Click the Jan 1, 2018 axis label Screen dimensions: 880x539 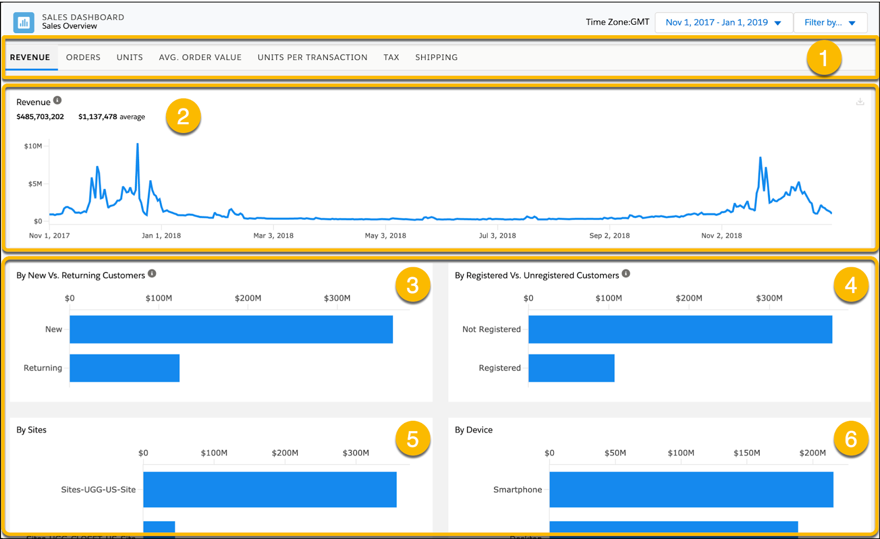(161, 235)
